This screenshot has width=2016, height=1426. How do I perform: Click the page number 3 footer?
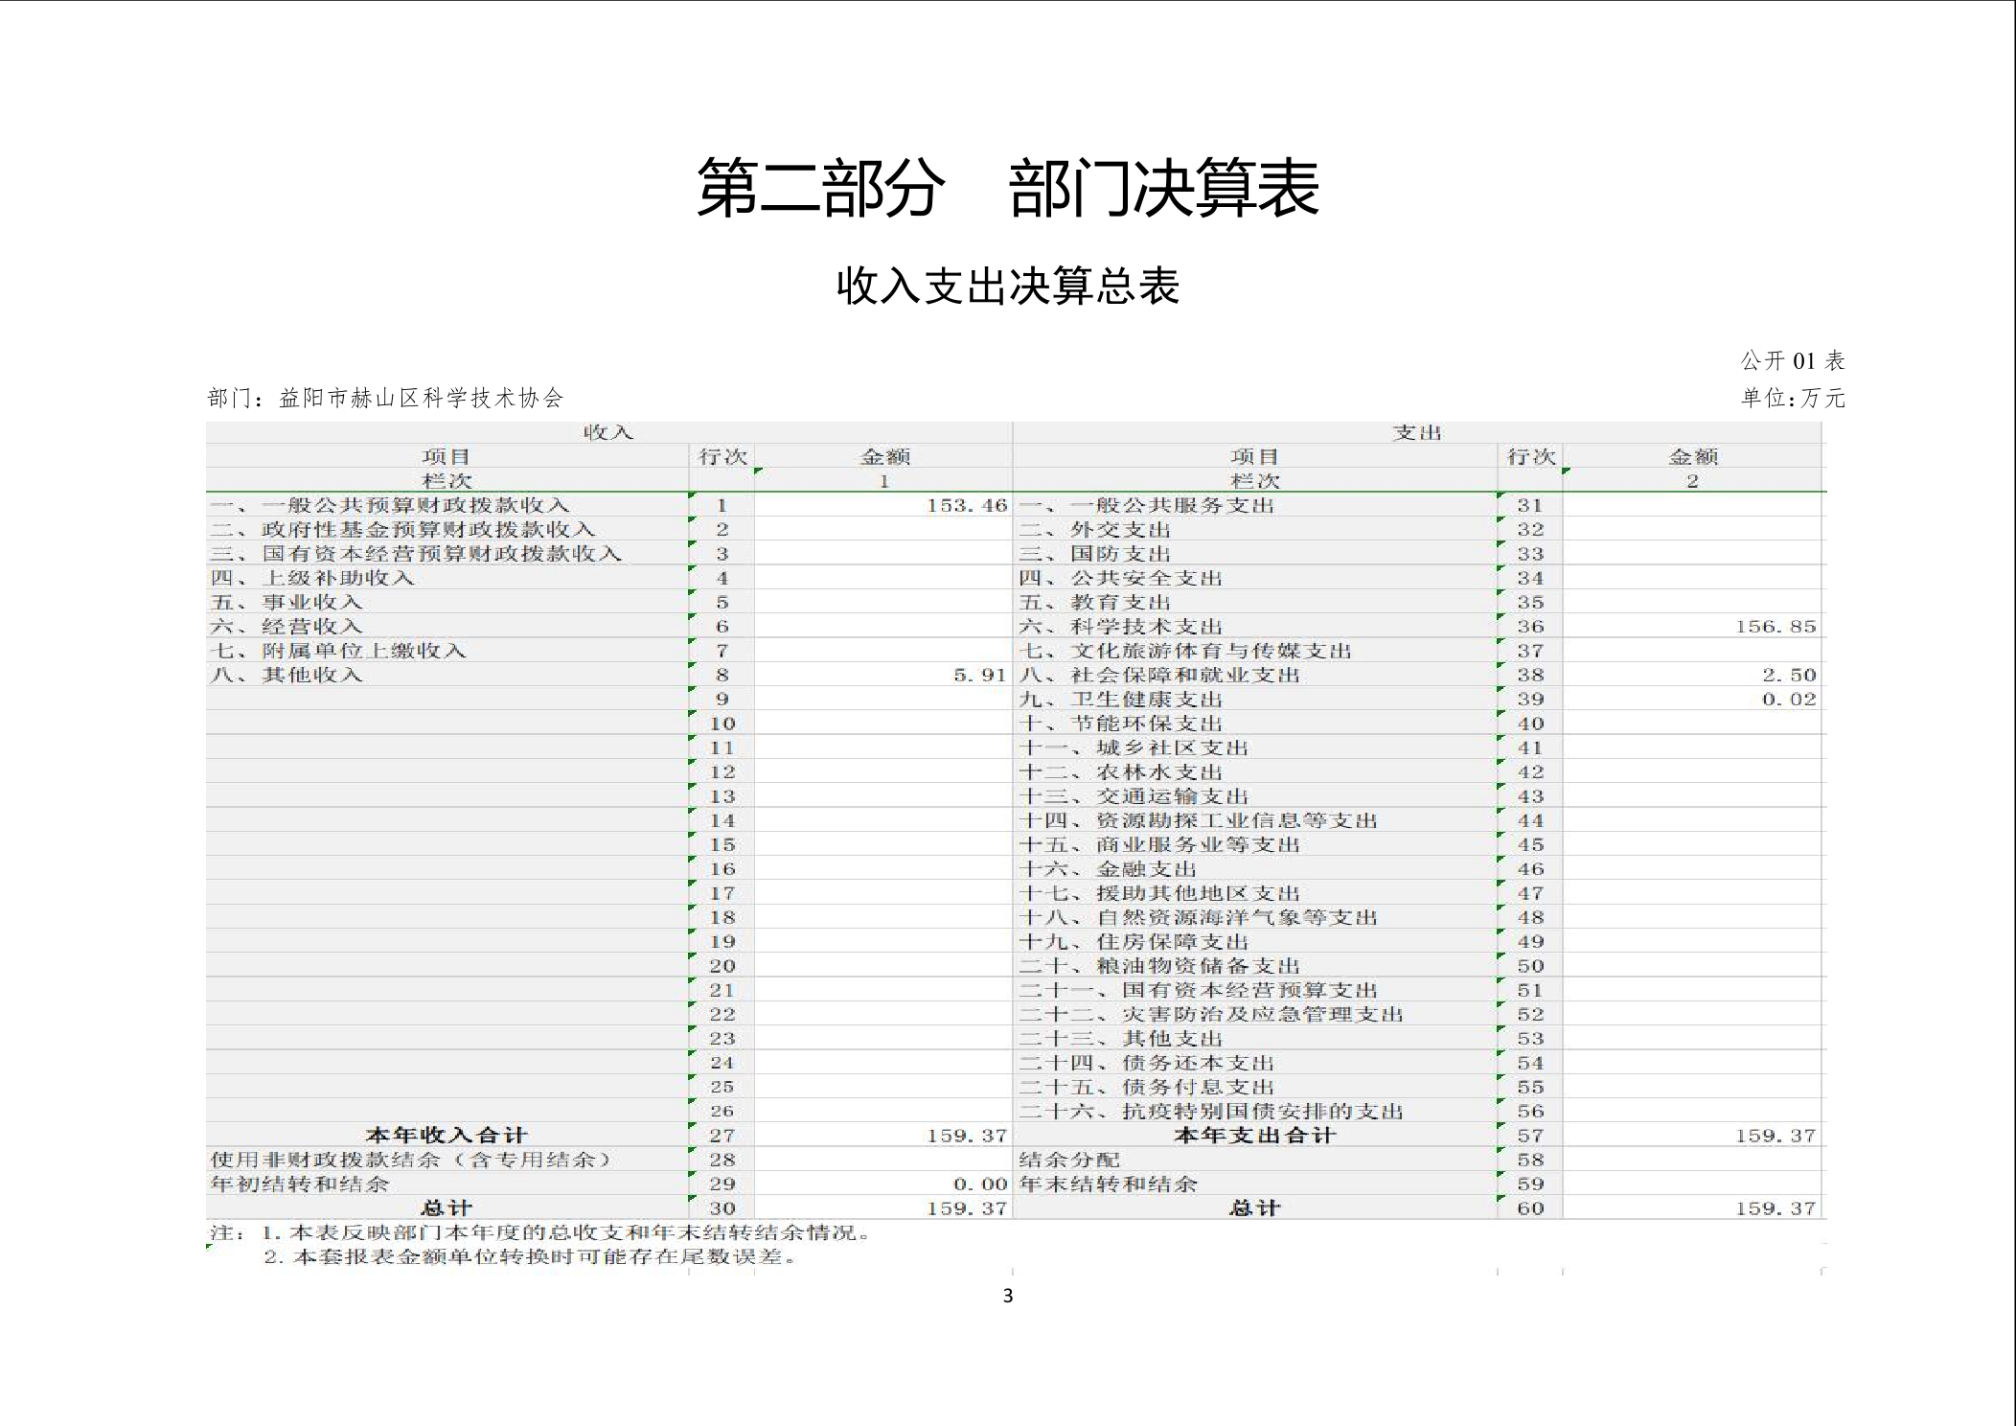(x=1007, y=1296)
